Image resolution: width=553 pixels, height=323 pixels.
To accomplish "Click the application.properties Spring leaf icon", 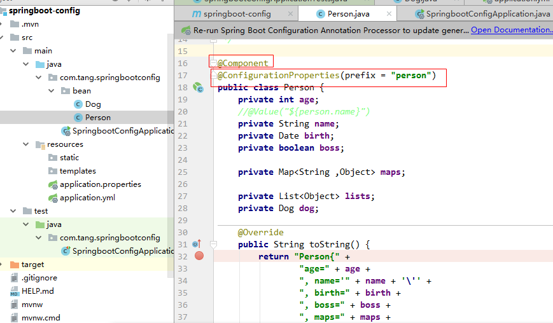I will 53,184.
